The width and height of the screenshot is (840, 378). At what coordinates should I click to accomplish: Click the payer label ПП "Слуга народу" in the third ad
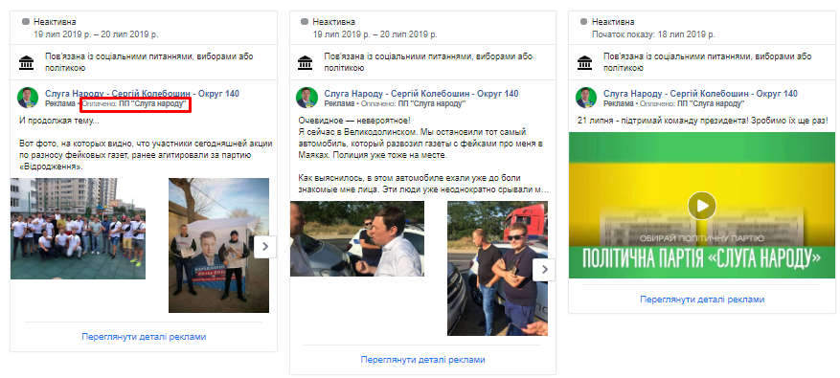(711, 104)
